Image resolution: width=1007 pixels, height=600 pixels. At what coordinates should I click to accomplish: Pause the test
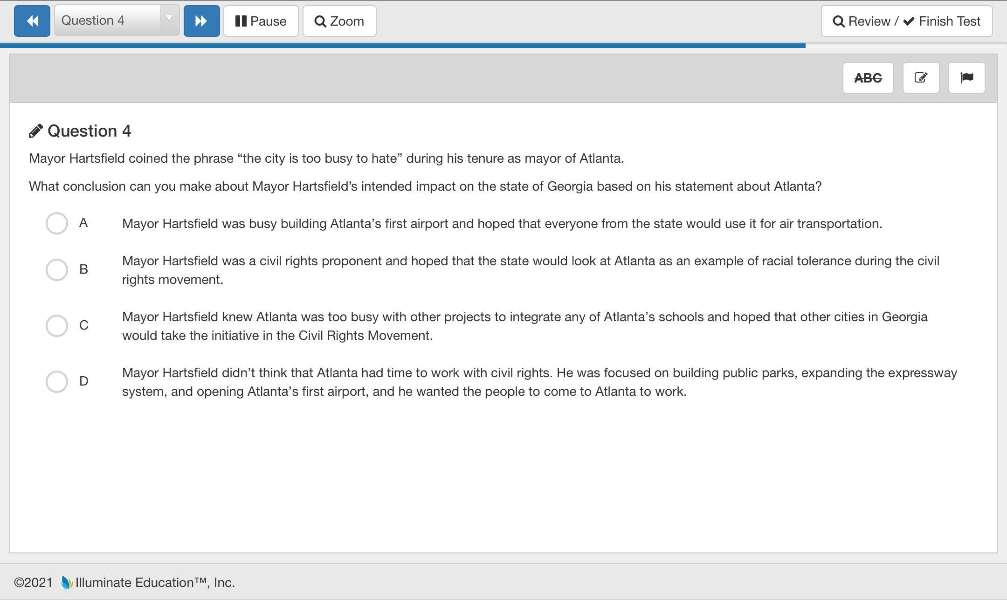261,21
